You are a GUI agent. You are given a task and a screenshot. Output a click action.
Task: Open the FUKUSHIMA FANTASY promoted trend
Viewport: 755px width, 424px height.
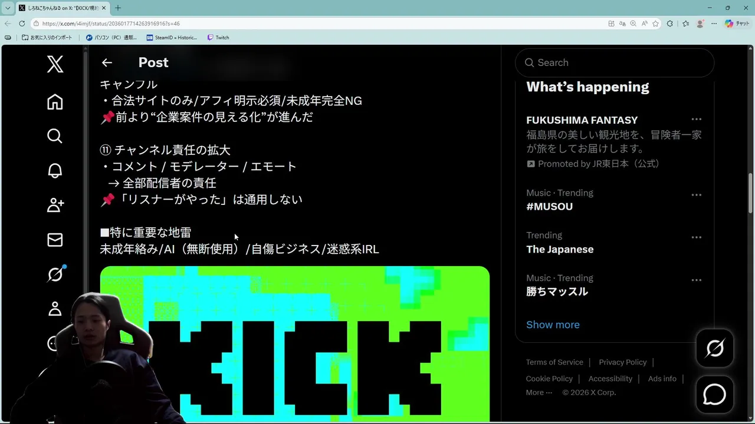(x=614, y=141)
